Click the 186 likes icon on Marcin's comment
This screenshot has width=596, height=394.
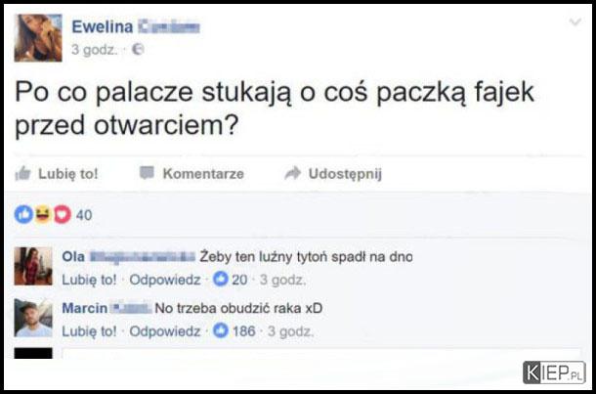click(221, 330)
